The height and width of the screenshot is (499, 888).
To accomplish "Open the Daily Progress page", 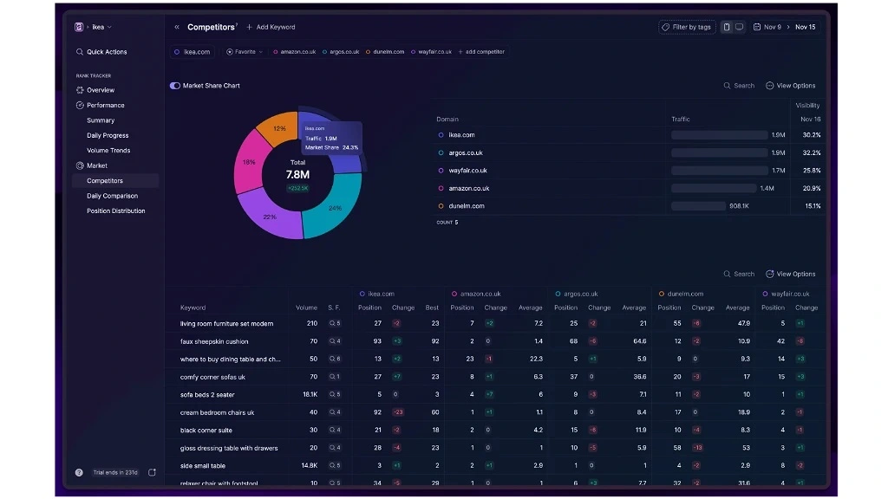I will (108, 135).
